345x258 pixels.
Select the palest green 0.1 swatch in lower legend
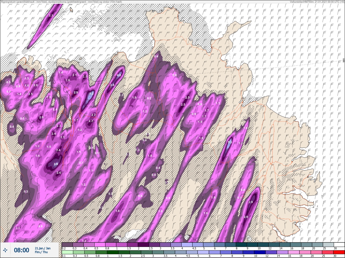67,252
